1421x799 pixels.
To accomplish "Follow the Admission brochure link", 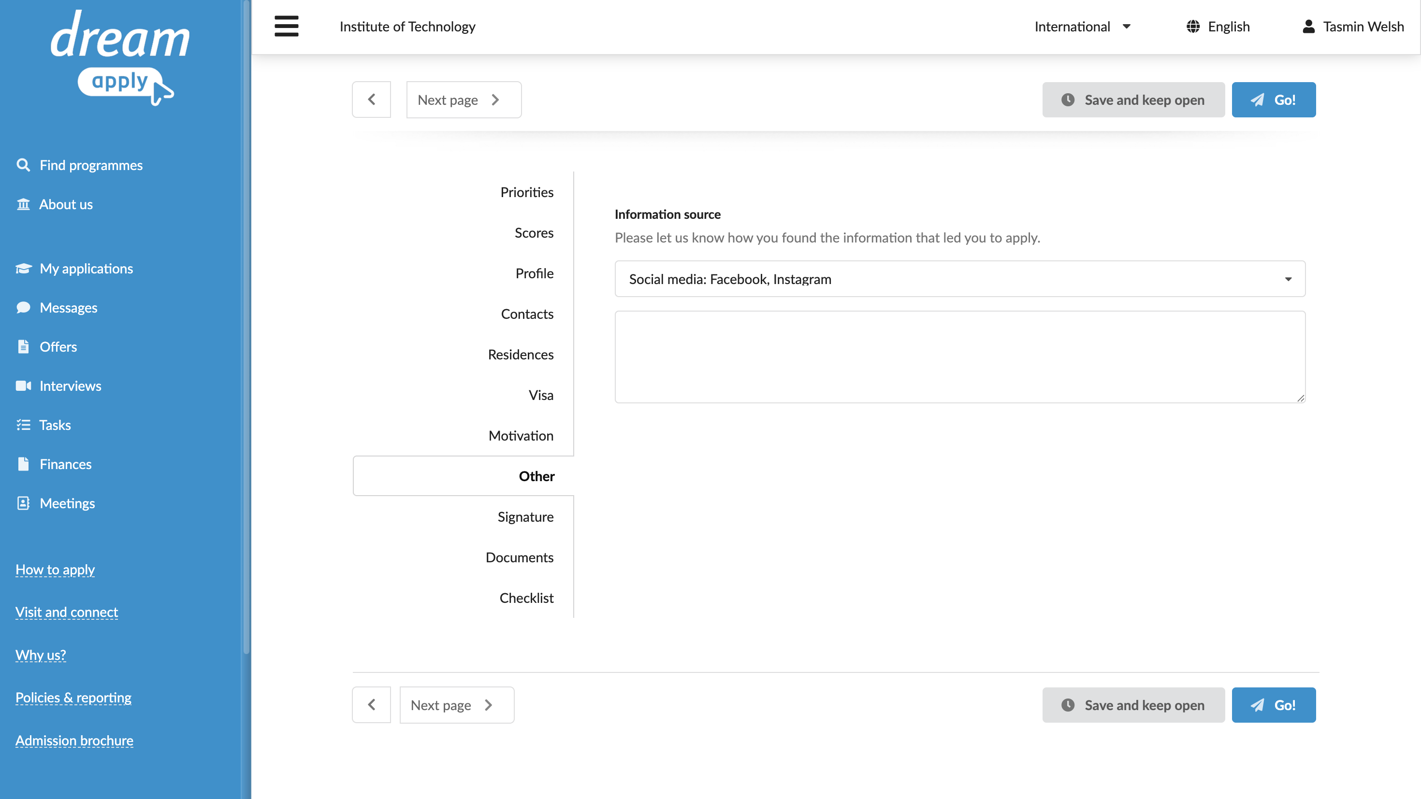I will point(74,741).
